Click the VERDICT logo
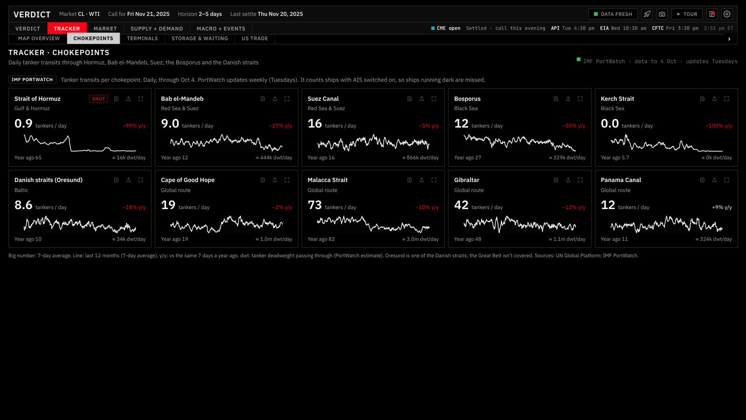 point(32,14)
